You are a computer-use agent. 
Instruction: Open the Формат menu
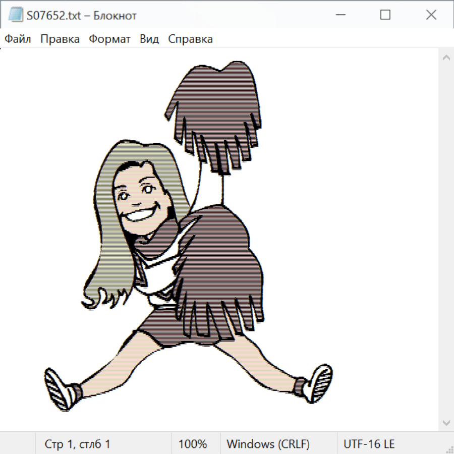[x=109, y=39]
